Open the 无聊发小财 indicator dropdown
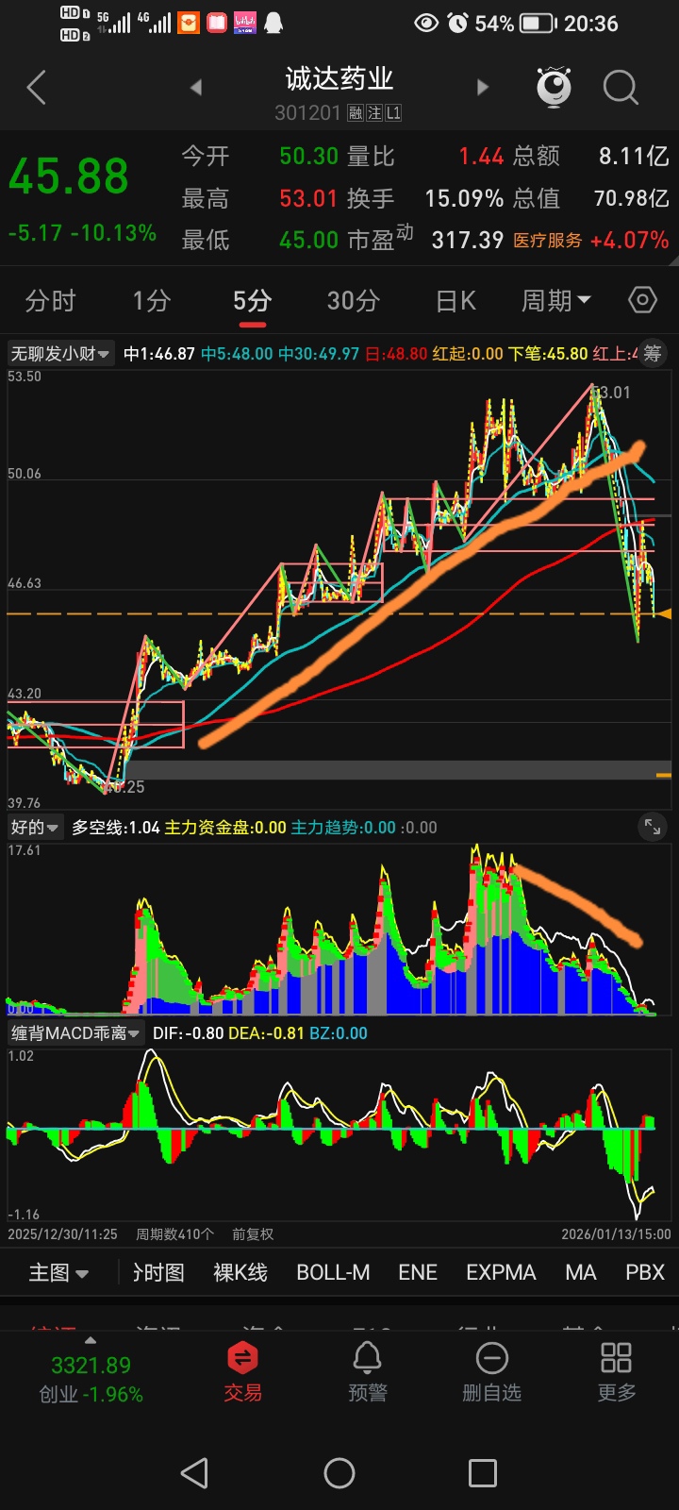The image size is (679, 1510). pos(60,354)
